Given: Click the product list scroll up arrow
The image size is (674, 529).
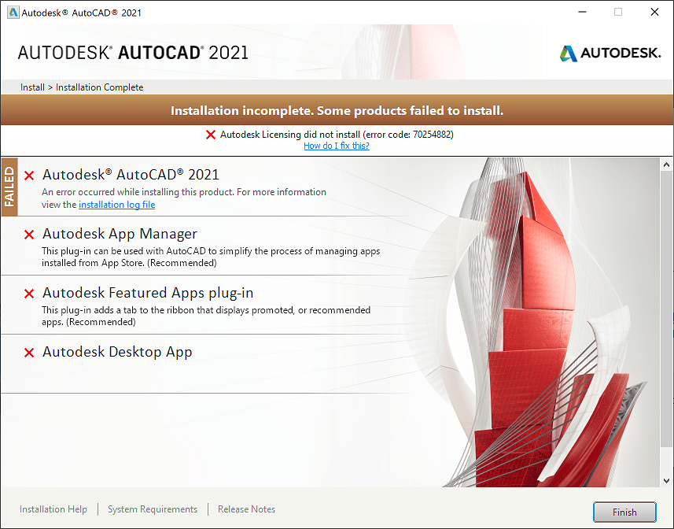Looking at the screenshot, I should 666,165.
